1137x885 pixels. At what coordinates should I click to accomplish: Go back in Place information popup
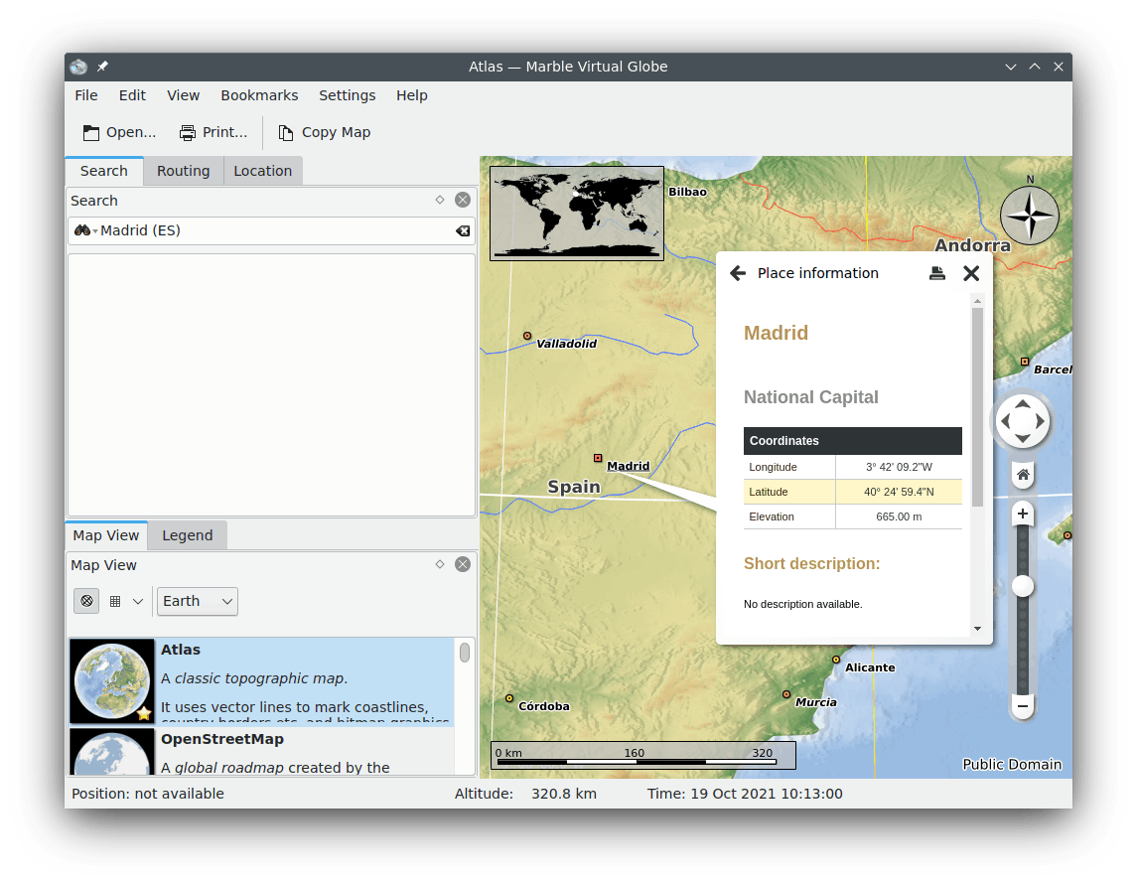point(738,273)
